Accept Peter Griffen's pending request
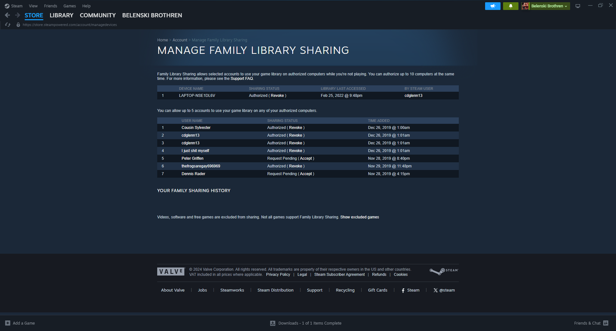The width and height of the screenshot is (616, 331). [x=306, y=158]
